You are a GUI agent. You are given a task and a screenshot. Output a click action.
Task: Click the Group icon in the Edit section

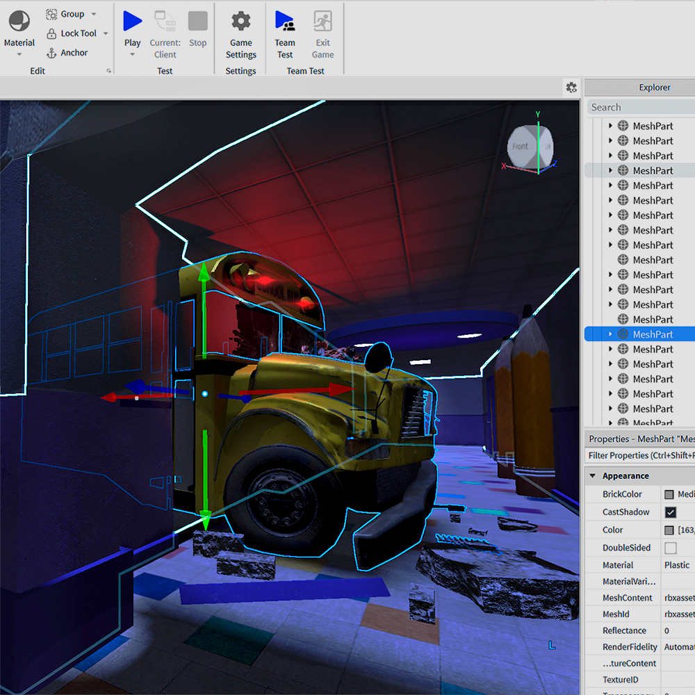pos(52,14)
